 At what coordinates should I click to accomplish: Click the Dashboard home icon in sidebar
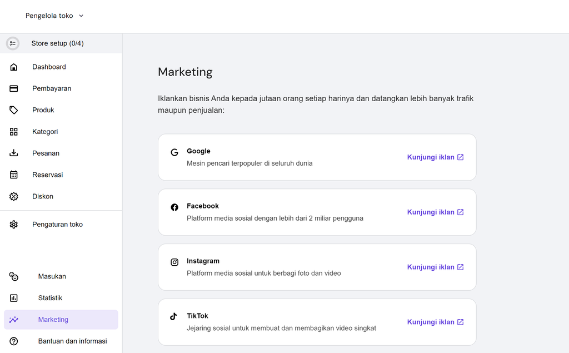(13, 67)
